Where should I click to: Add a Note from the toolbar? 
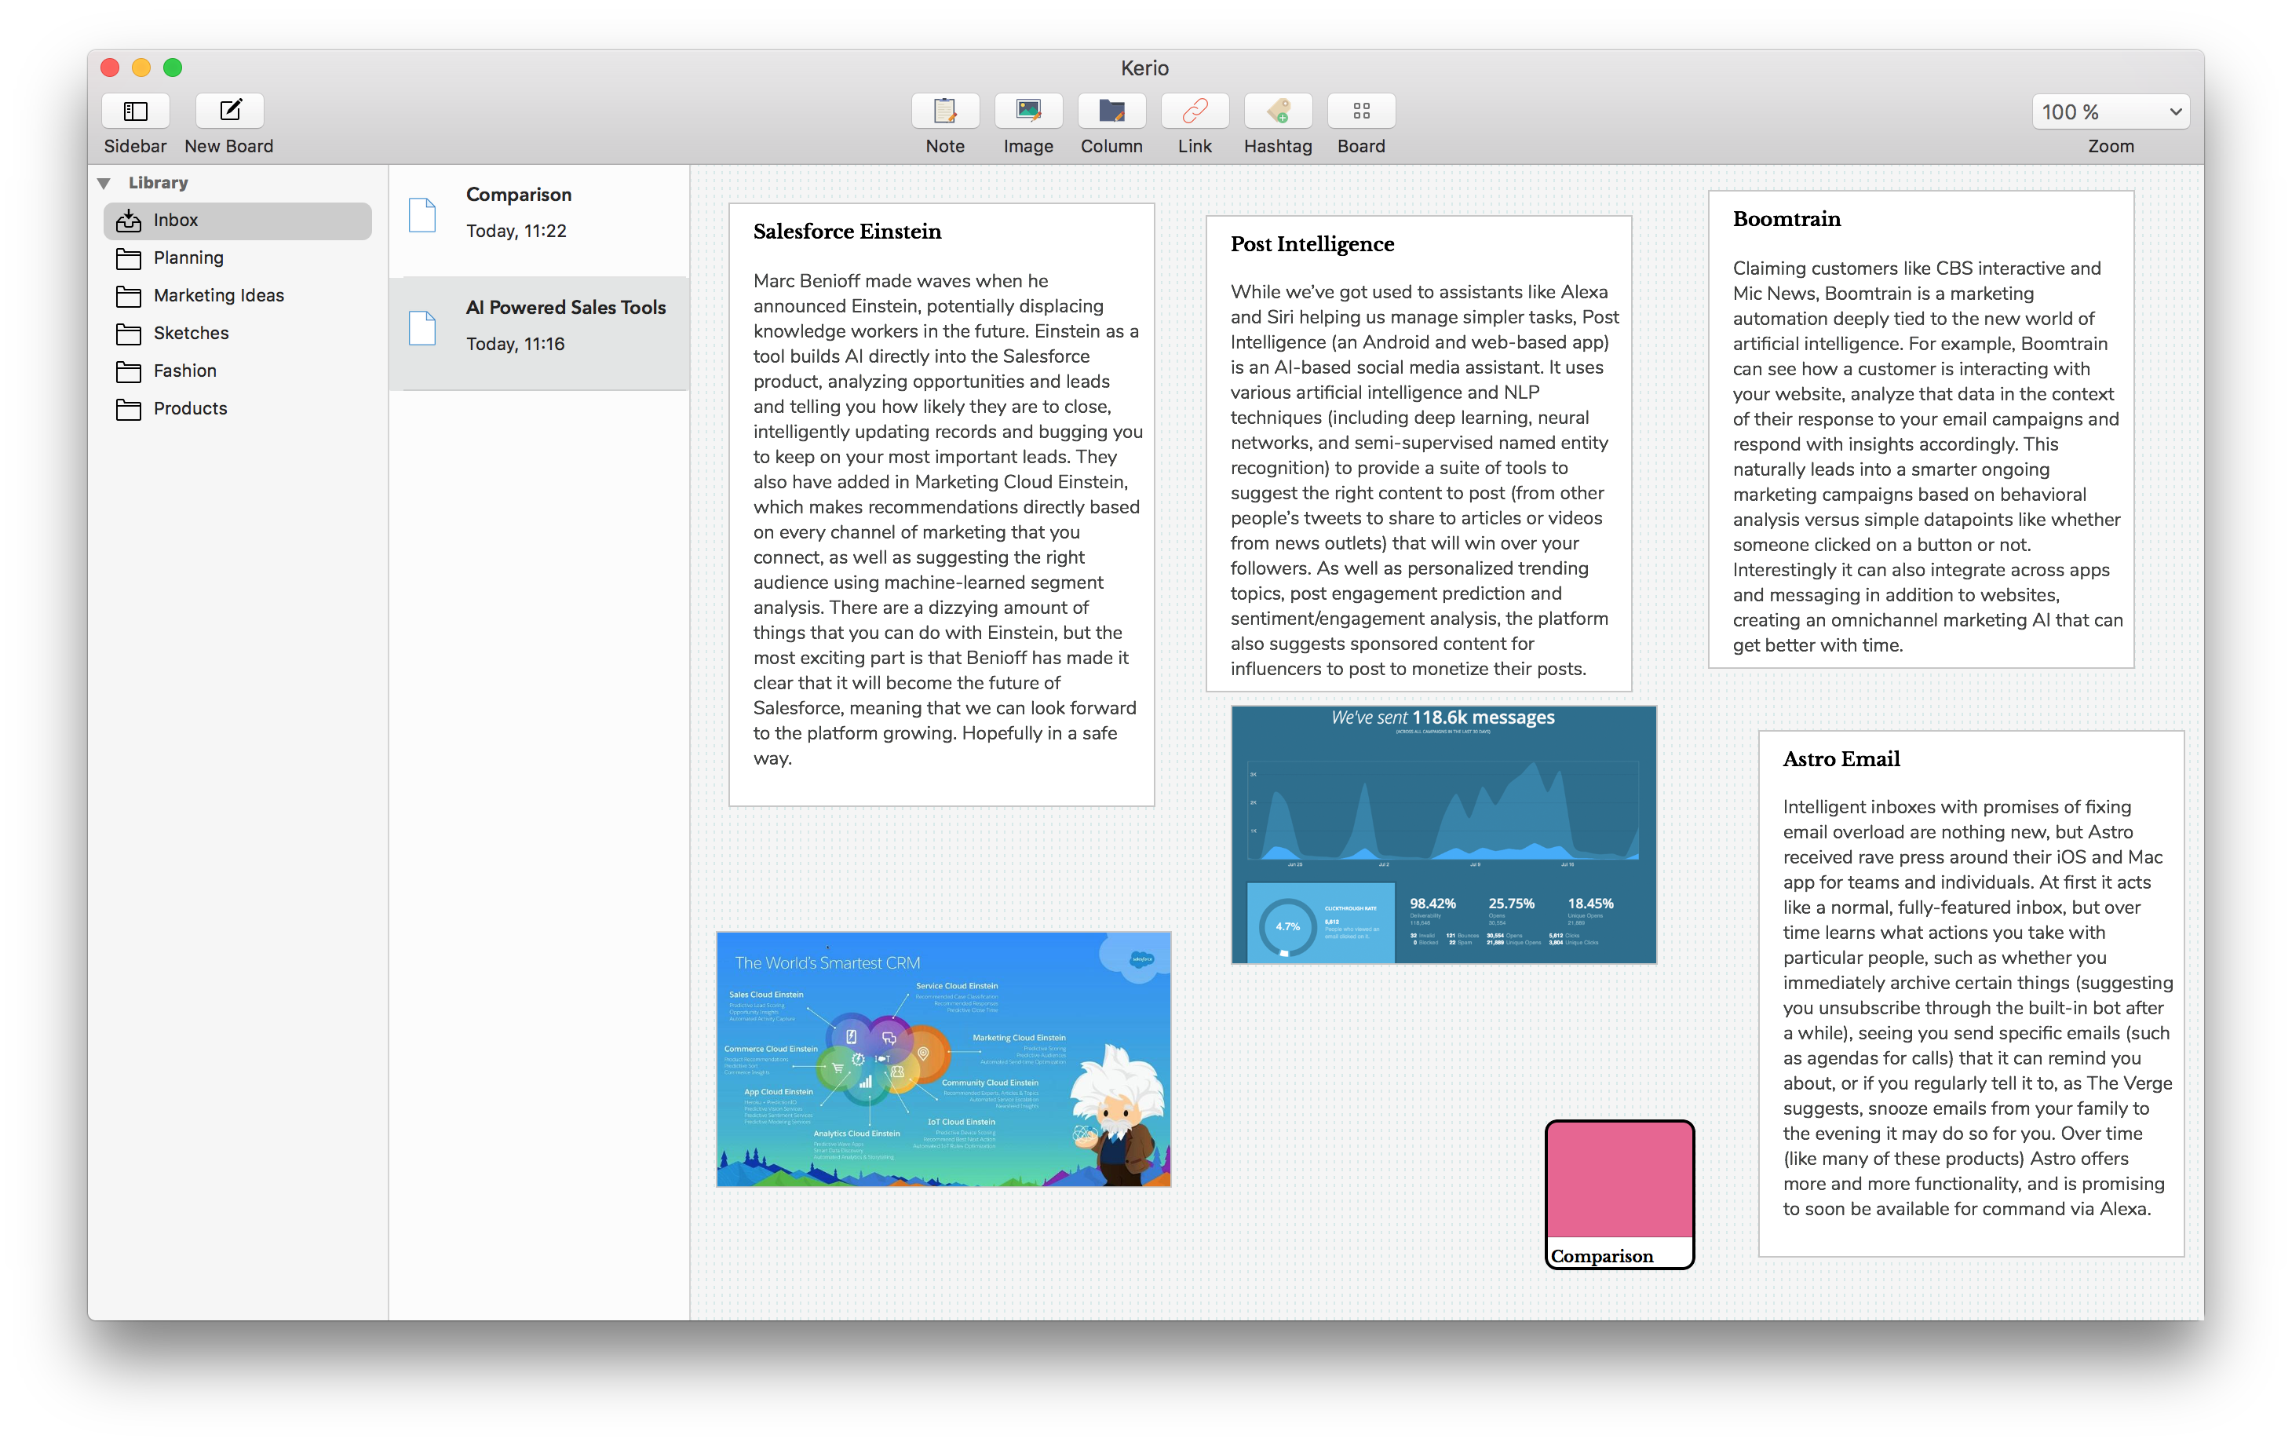(x=944, y=111)
